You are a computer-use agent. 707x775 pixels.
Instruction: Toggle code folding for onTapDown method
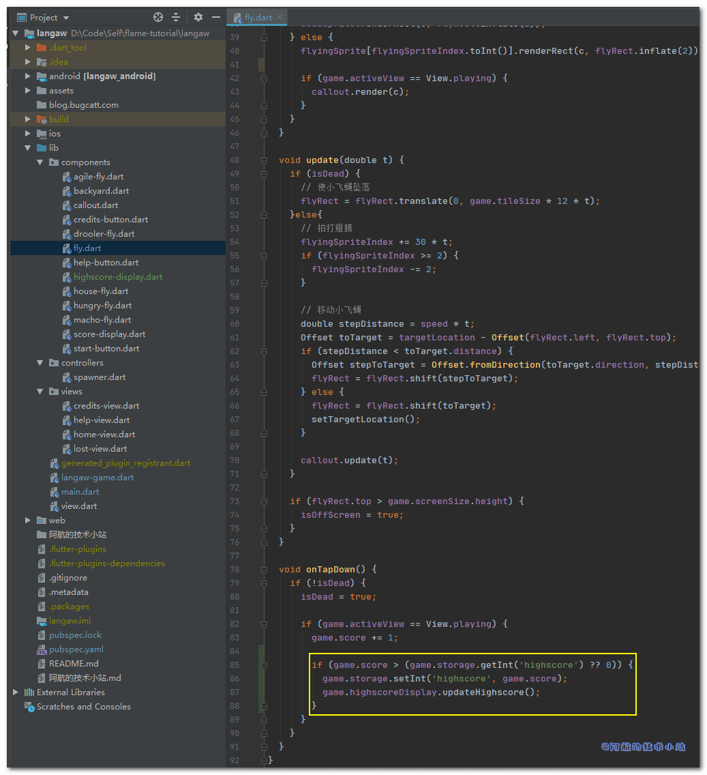(263, 570)
